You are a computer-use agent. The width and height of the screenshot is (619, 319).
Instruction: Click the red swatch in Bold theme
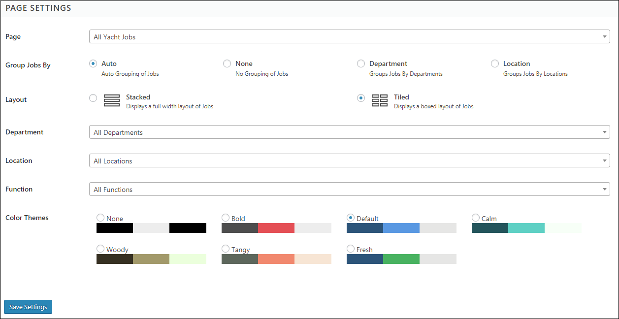pos(276,228)
